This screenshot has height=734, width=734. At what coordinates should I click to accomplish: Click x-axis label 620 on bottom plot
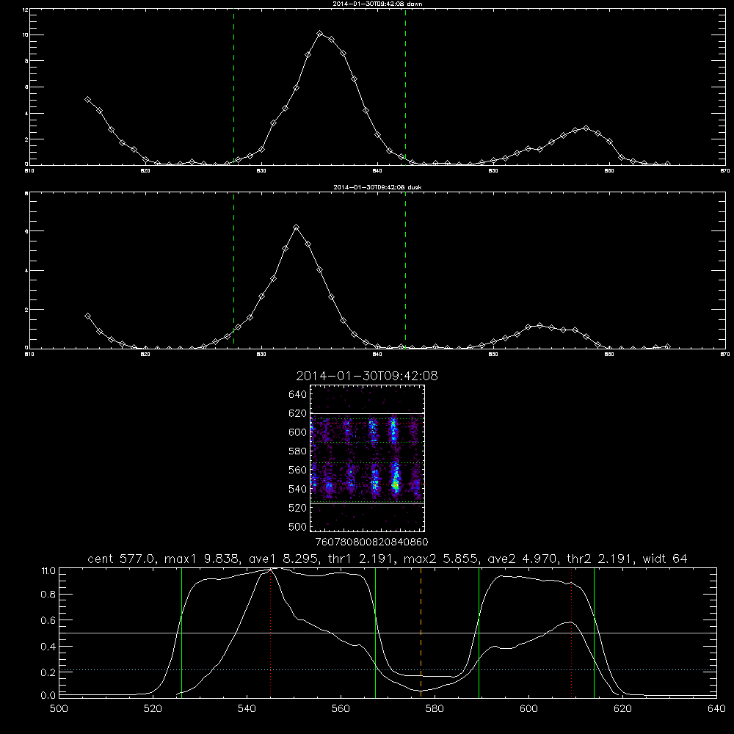tap(622, 709)
